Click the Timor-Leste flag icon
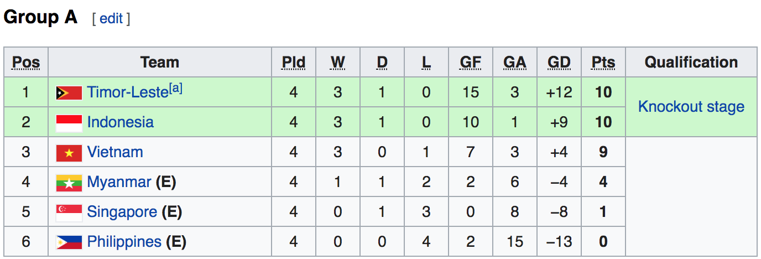 pyautogui.click(x=69, y=92)
